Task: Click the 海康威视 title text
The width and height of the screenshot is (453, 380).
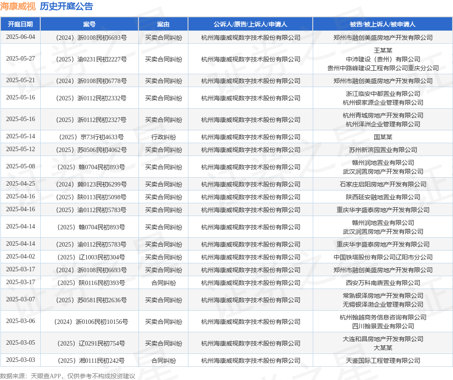Action: tap(18, 6)
